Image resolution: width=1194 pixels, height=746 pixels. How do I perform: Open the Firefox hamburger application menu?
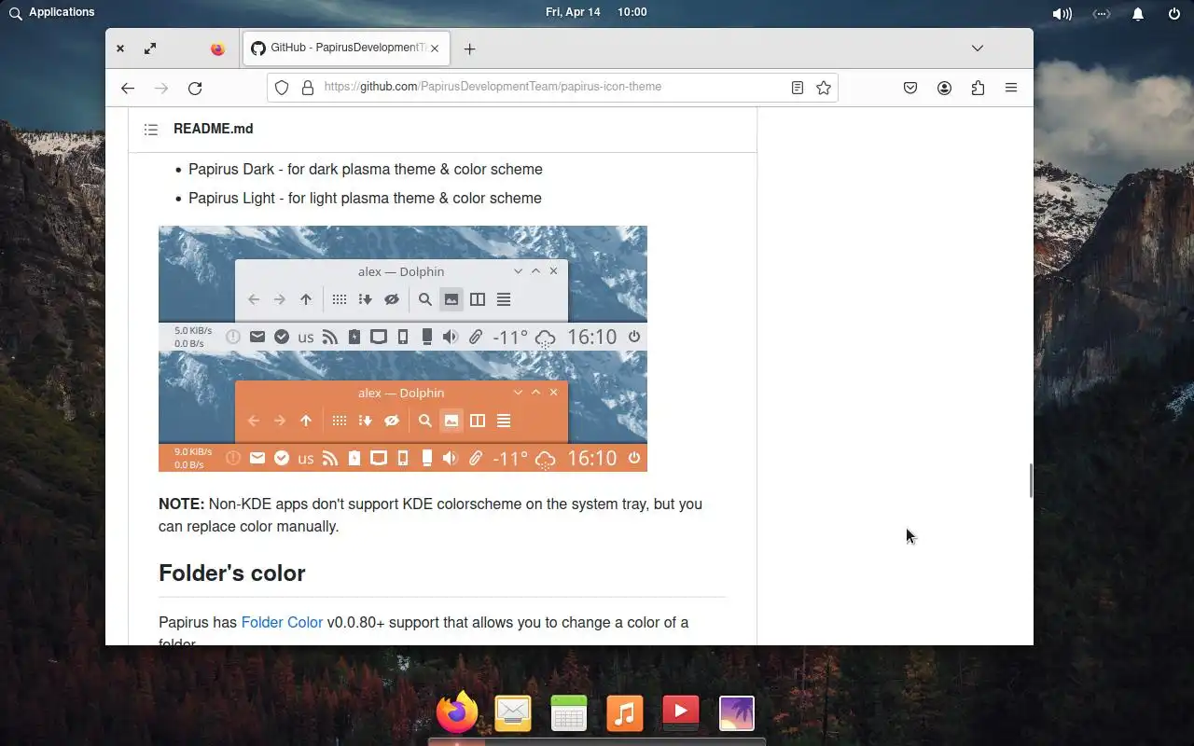(1011, 88)
